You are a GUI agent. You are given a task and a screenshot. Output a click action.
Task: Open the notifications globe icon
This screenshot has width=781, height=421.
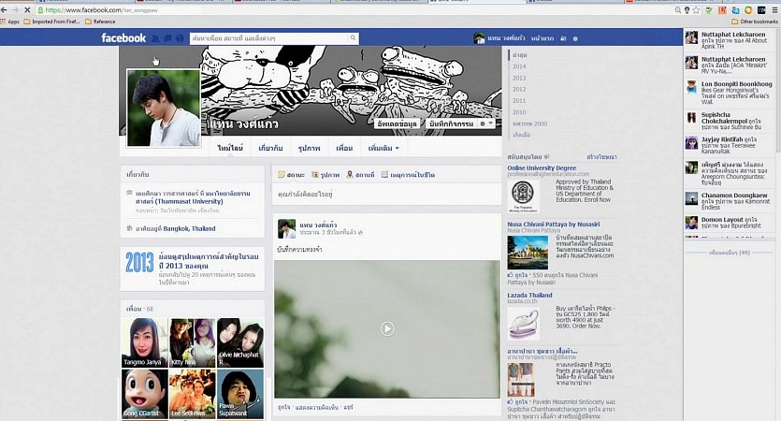[178, 38]
